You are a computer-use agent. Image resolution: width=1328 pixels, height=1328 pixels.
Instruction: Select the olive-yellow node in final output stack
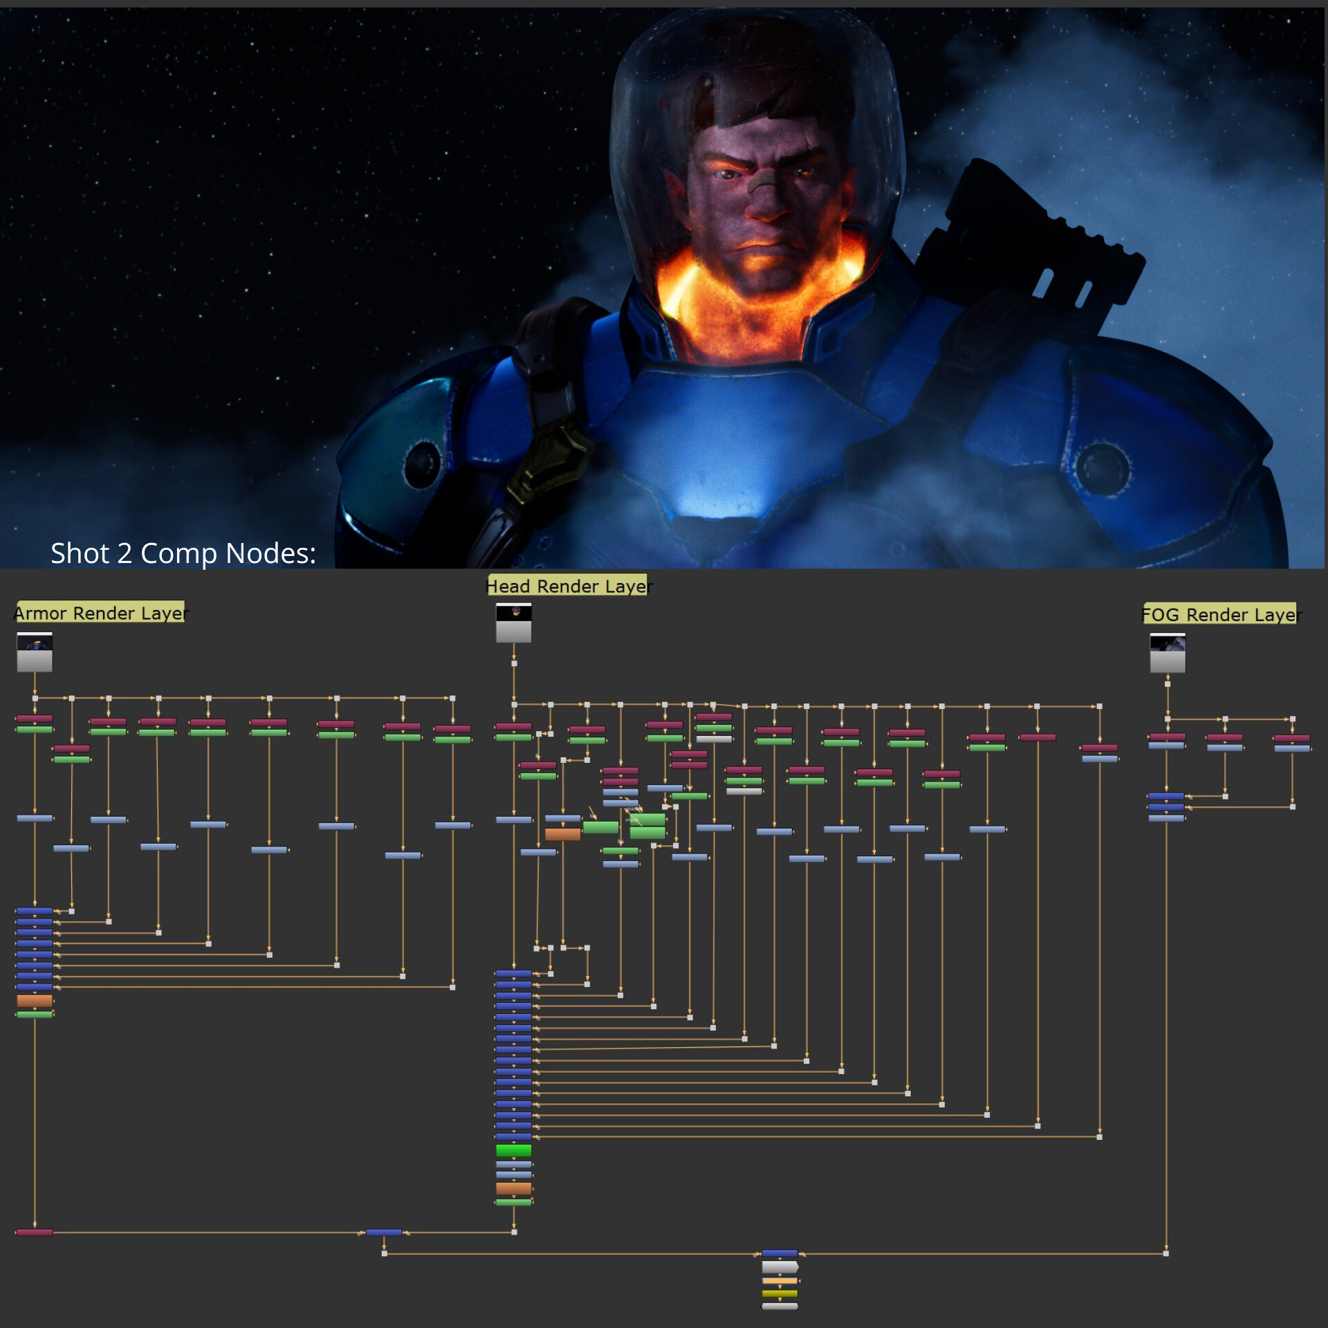[780, 1293]
